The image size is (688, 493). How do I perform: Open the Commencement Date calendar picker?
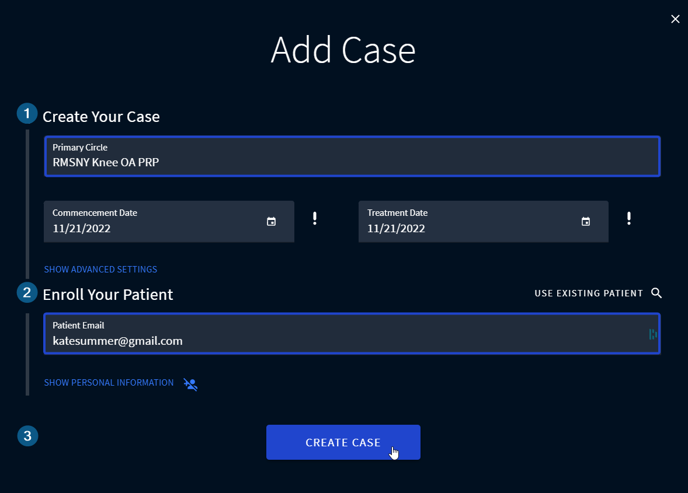click(x=271, y=222)
